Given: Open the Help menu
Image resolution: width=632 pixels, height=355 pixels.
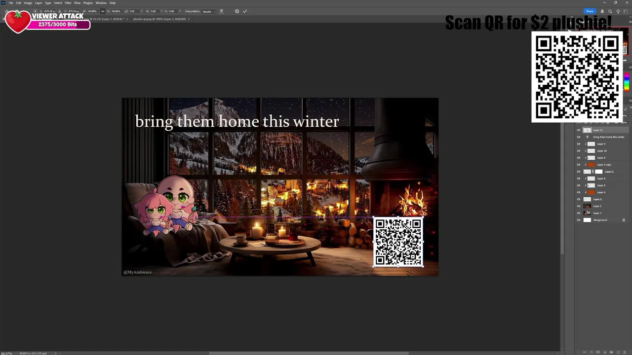Looking at the screenshot, I should pyautogui.click(x=113, y=3).
